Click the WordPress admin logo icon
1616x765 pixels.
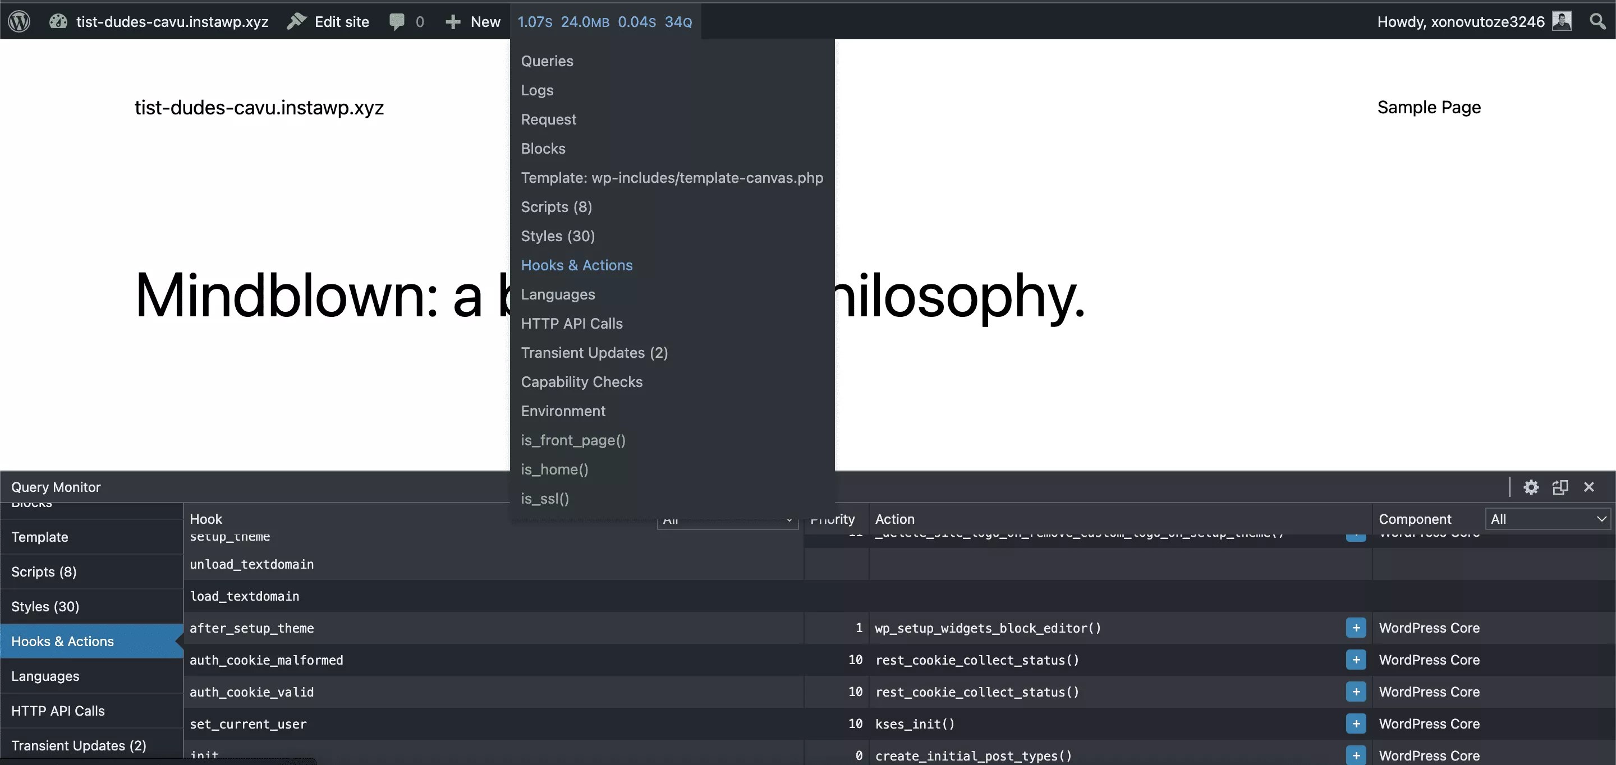20,21
